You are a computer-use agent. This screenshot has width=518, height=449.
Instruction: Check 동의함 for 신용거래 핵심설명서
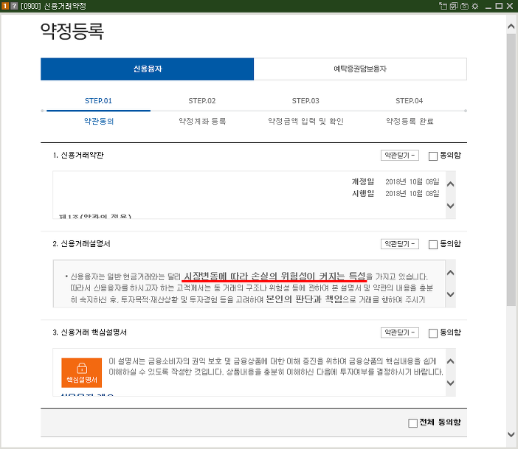(x=432, y=333)
